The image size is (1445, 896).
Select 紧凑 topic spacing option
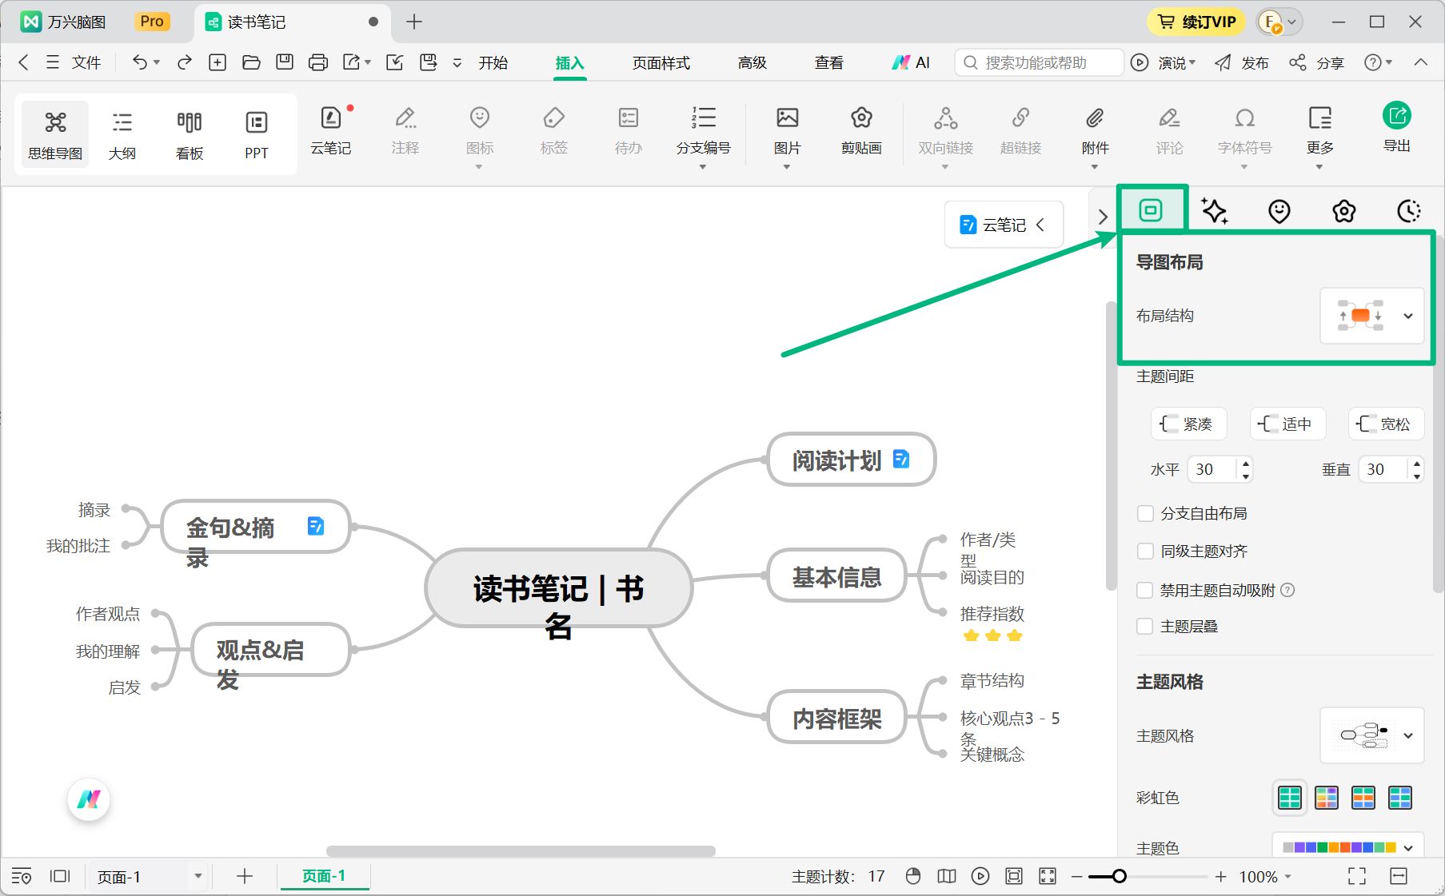pos(1188,424)
